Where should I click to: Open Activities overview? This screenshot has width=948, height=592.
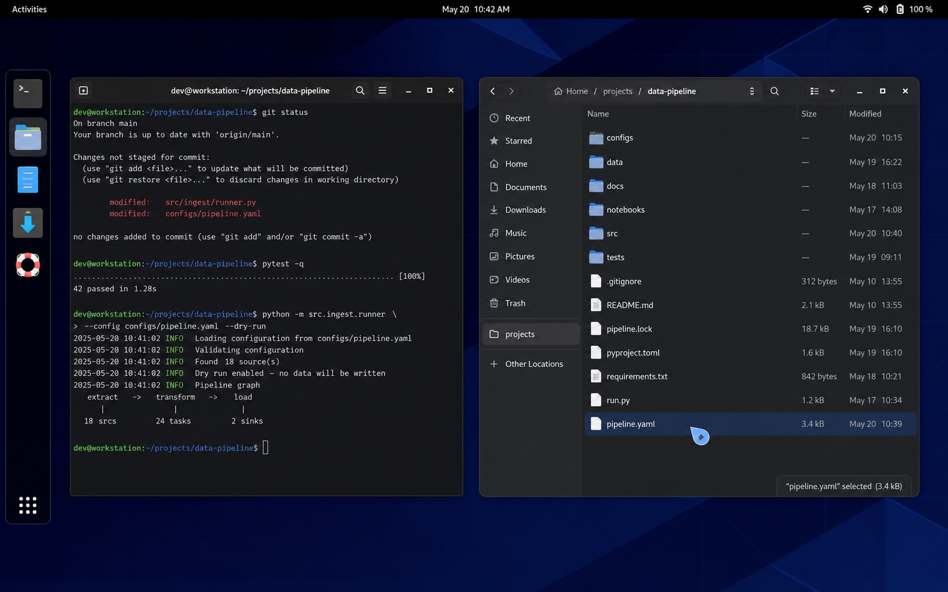pos(29,9)
